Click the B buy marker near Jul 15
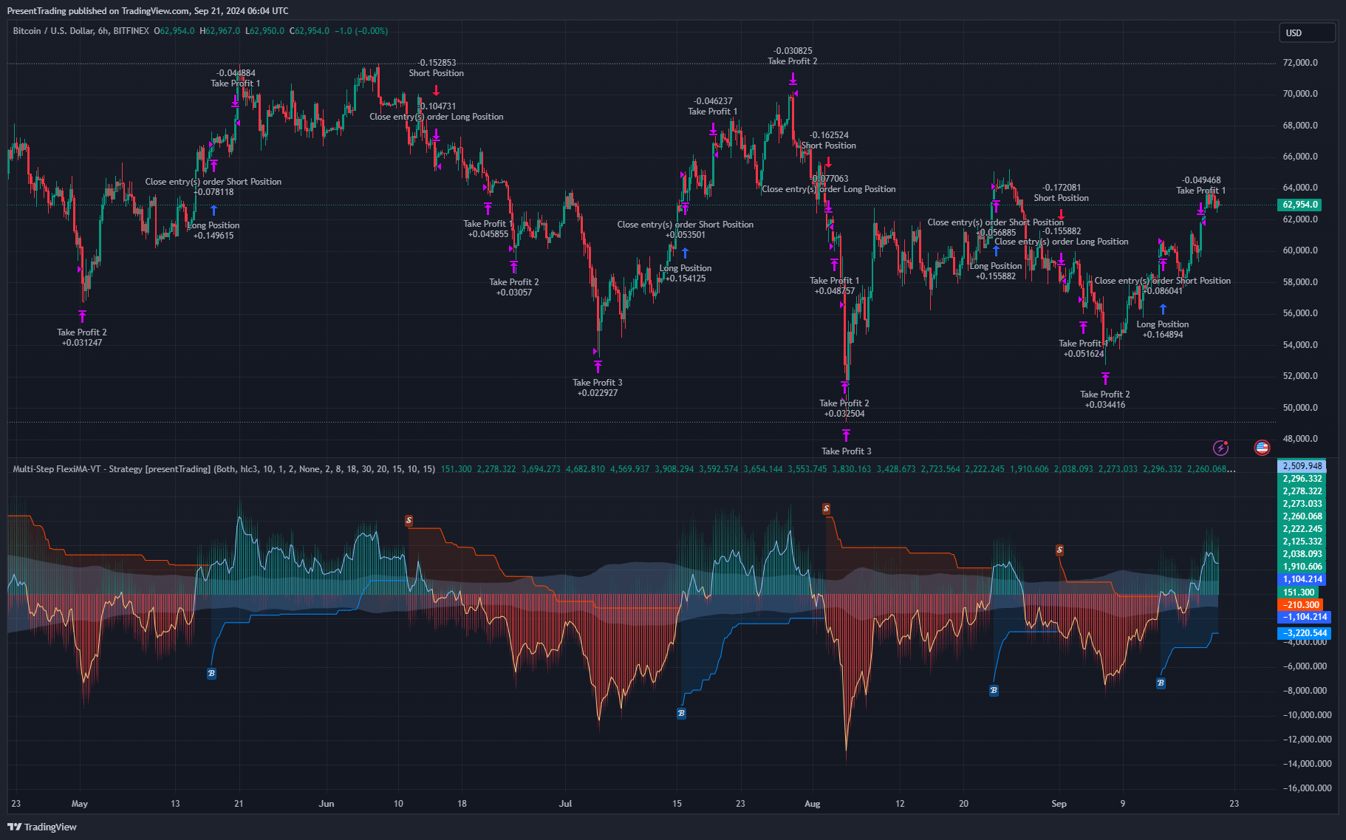The height and width of the screenshot is (840, 1346). [x=681, y=713]
